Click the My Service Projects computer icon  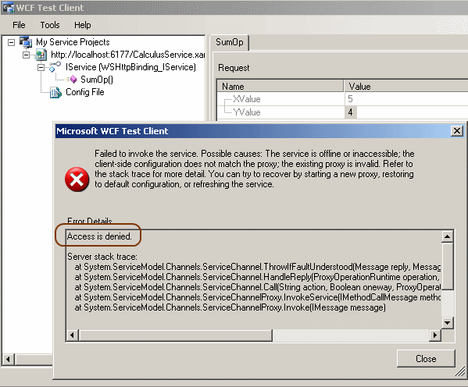[x=26, y=42]
